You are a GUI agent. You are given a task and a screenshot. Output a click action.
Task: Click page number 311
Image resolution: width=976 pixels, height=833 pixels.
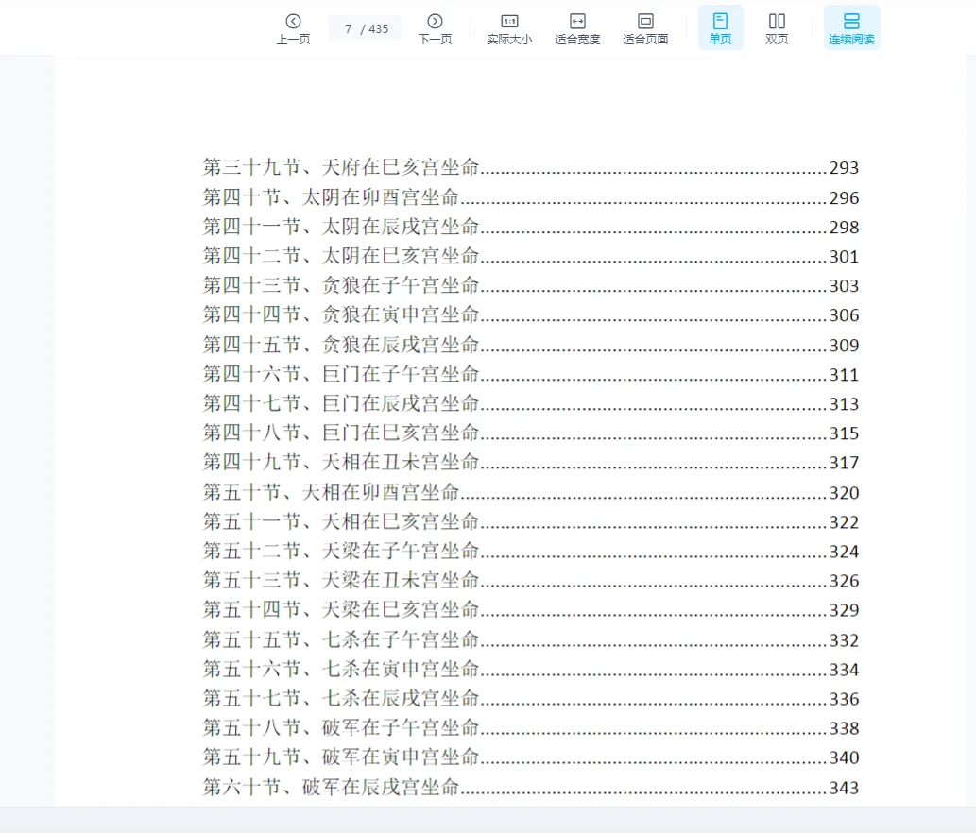tap(844, 375)
